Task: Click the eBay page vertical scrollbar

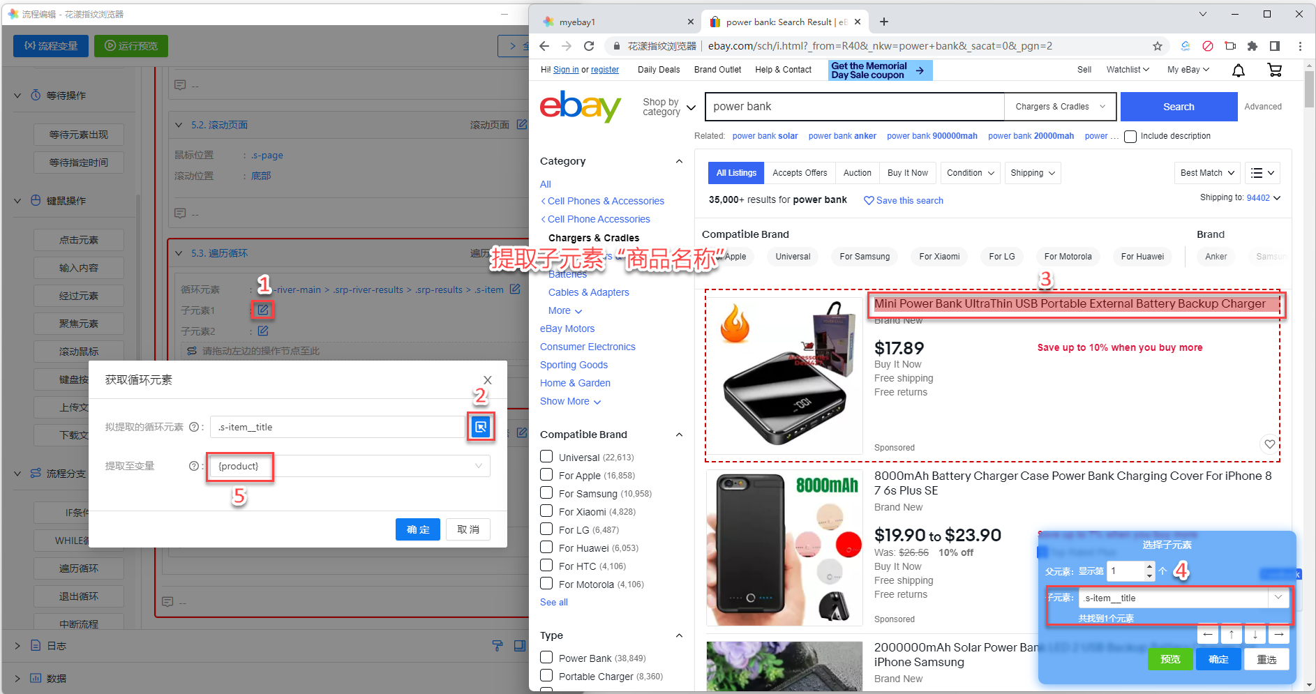Action: [x=1309, y=91]
